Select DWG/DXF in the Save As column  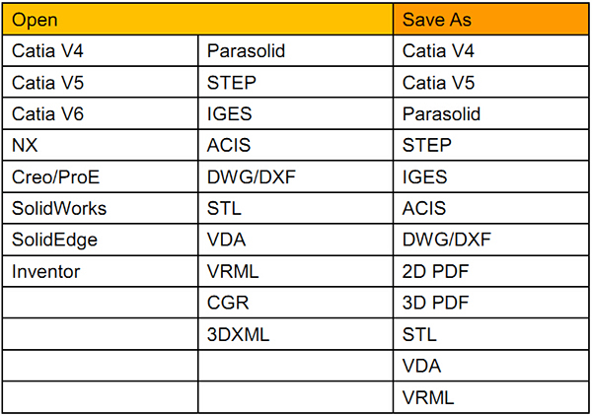(490, 240)
